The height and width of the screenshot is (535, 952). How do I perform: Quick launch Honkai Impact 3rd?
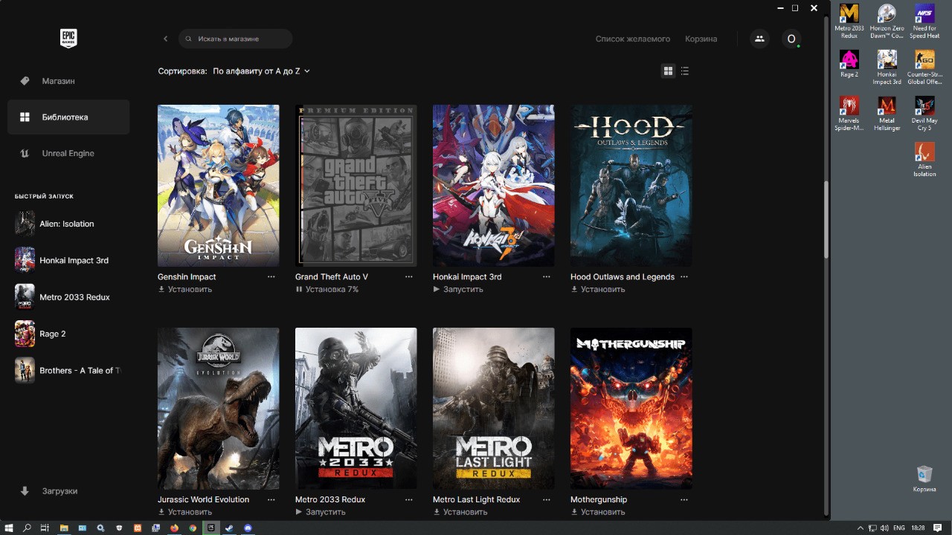click(x=68, y=260)
